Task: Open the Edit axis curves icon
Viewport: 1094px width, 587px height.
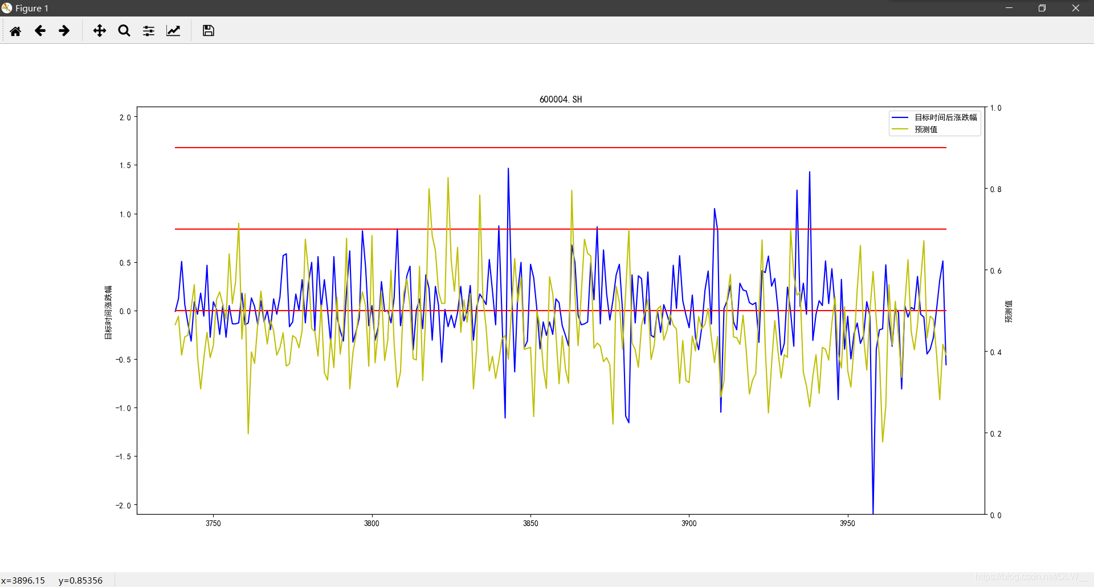Action: click(x=173, y=31)
